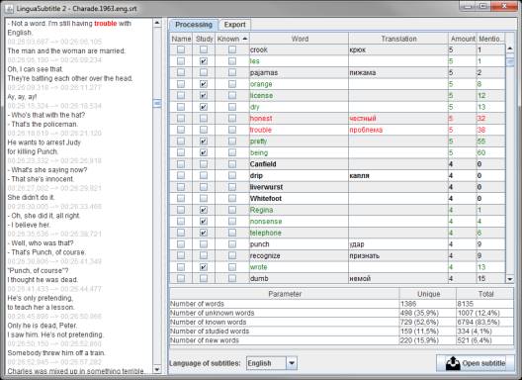
Task: Mark drip as Known
Action: pyautogui.click(x=232, y=175)
